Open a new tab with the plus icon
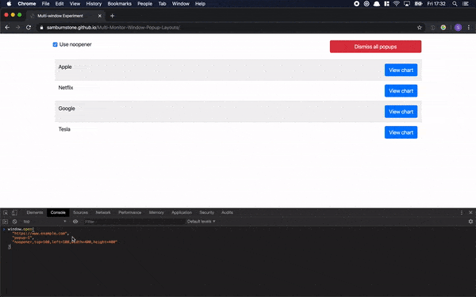476x297 pixels. coord(113,16)
